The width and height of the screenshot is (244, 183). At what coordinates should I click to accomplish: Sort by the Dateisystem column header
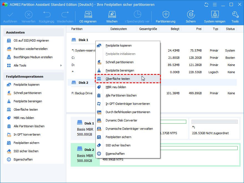pos(119,29)
